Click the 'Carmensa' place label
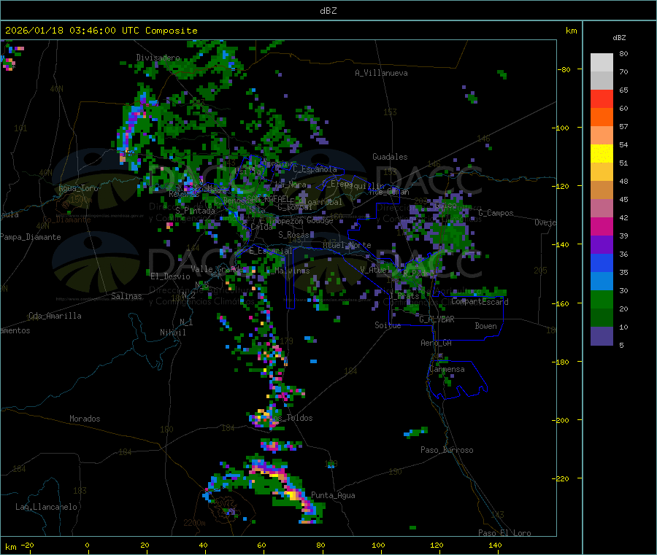The width and height of the screenshot is (657, 555). coord(447,369)
